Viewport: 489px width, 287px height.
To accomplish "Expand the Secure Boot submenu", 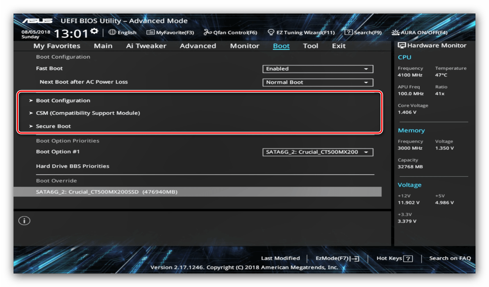I will coord(53,126).
